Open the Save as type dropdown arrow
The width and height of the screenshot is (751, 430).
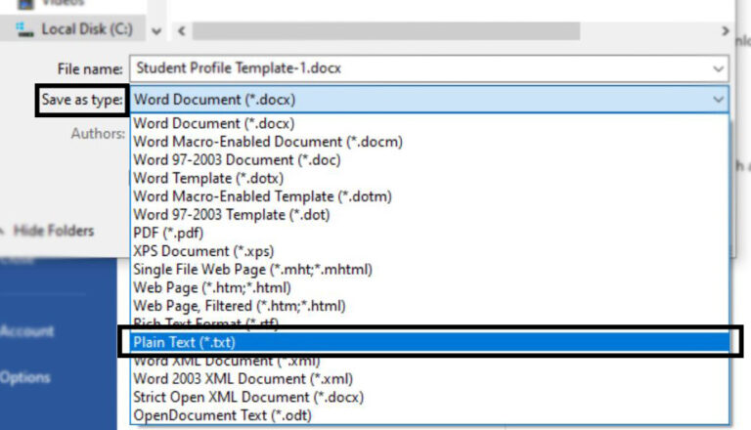click(x=719, y=100)
